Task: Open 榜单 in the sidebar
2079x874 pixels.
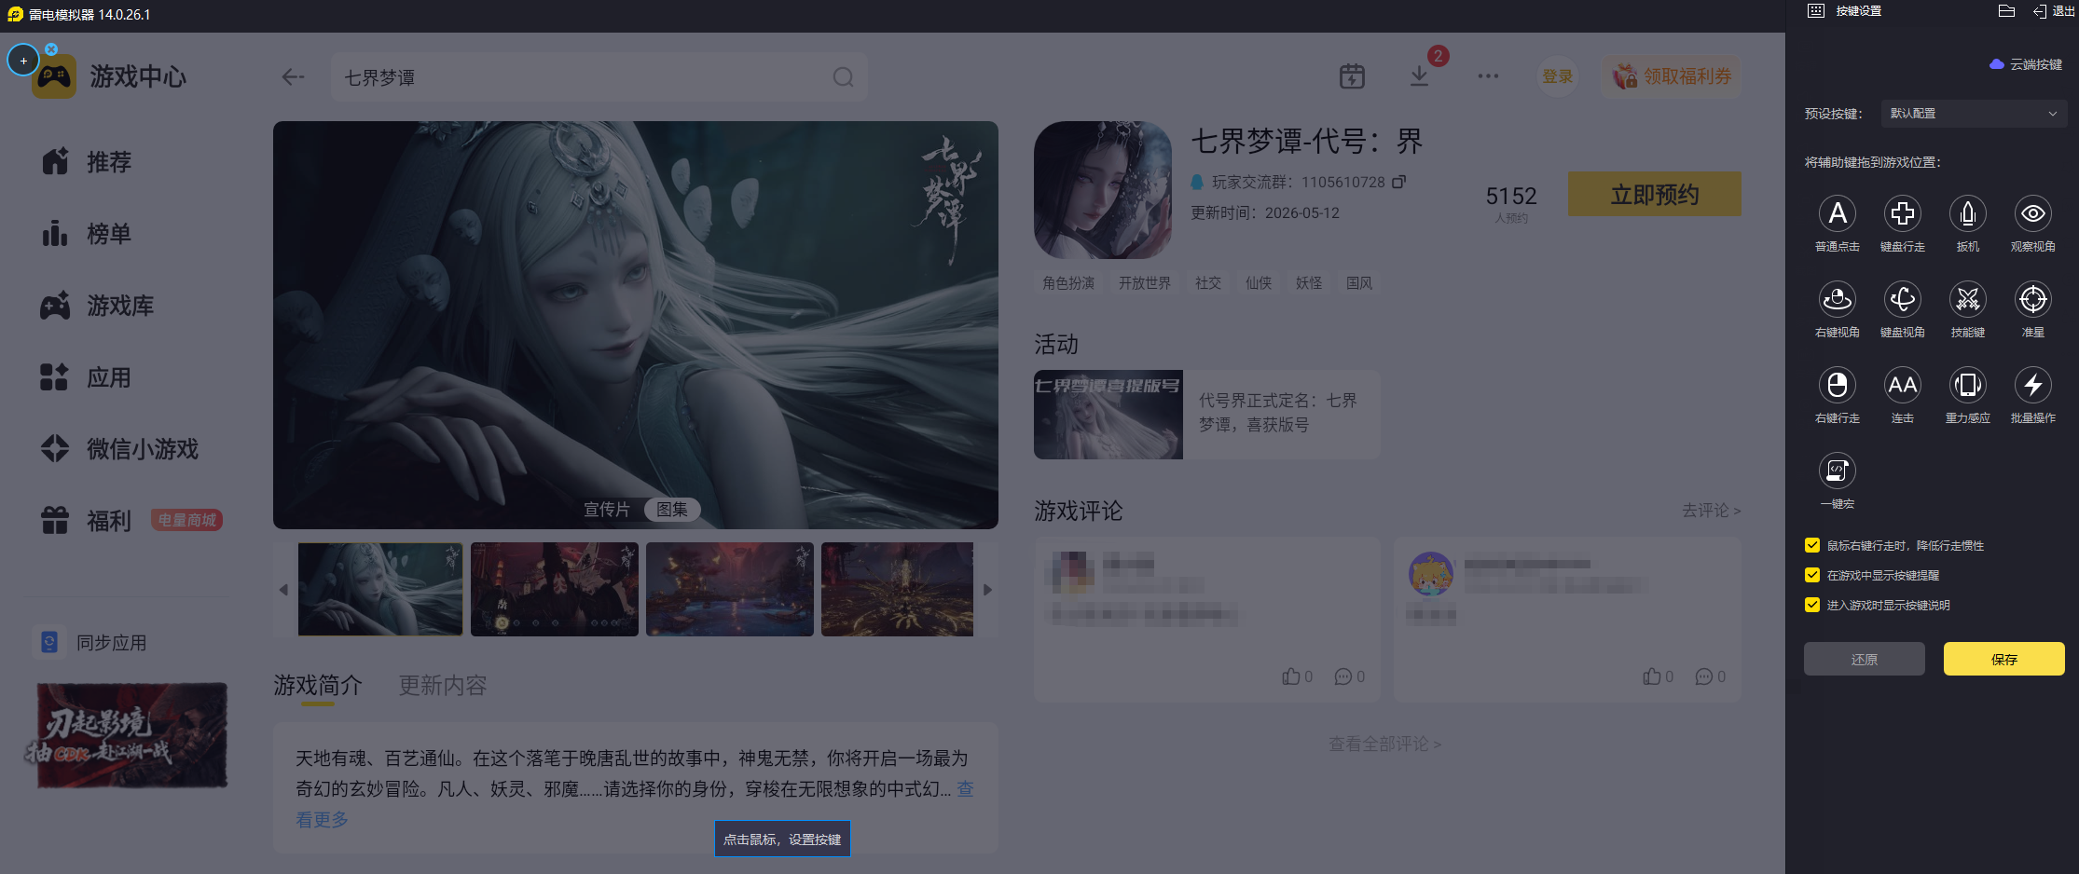Action: pyautogui.click(x=87, y=234)
